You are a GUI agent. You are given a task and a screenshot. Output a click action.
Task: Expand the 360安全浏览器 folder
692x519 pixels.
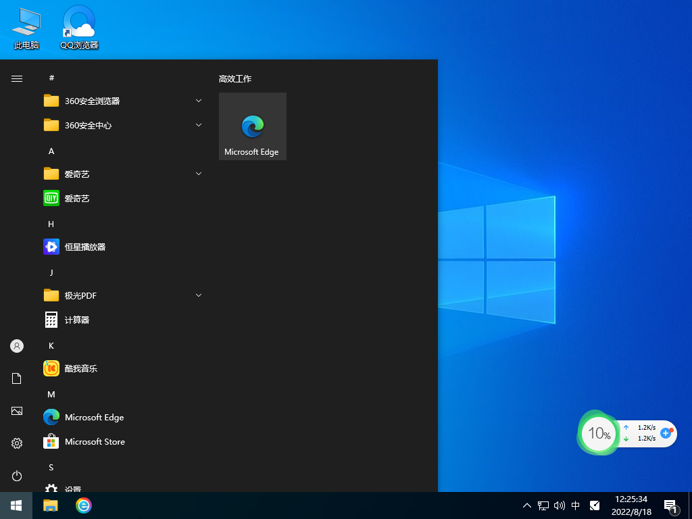198,100
